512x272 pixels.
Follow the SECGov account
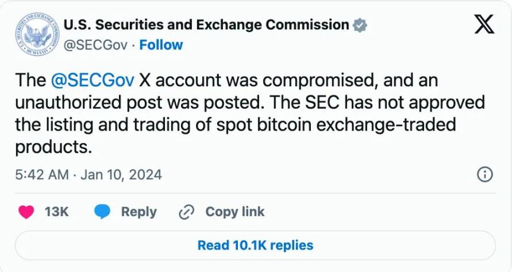pos(161,45)
